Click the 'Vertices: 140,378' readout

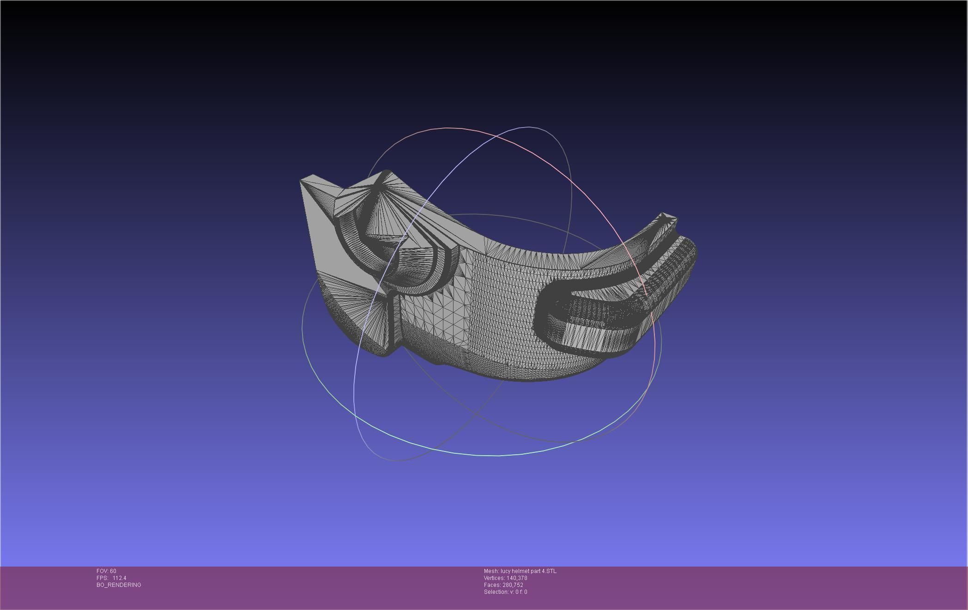tap(505, 578)
